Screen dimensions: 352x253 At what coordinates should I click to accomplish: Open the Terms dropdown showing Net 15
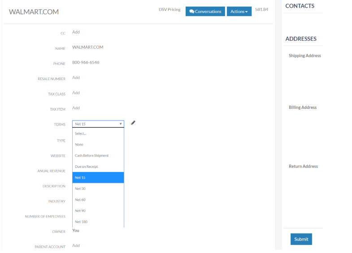click(x=98, y=124)
